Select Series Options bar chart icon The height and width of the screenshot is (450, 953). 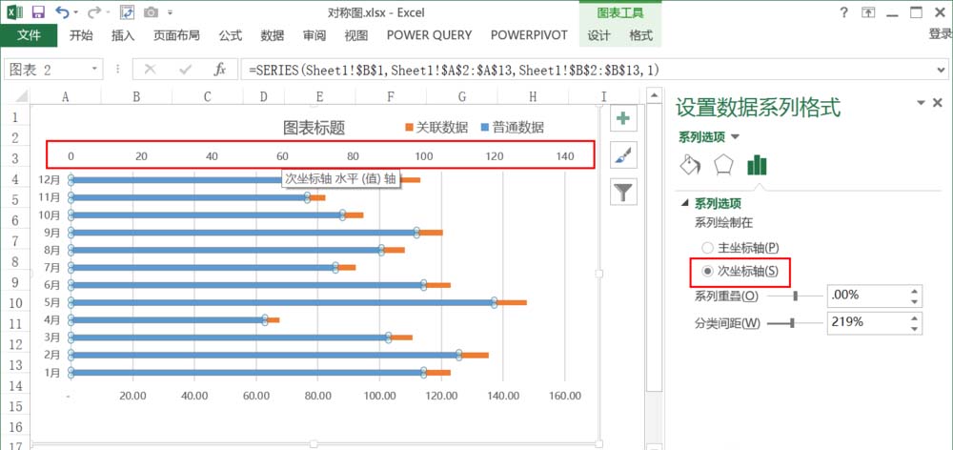[757, 165]
